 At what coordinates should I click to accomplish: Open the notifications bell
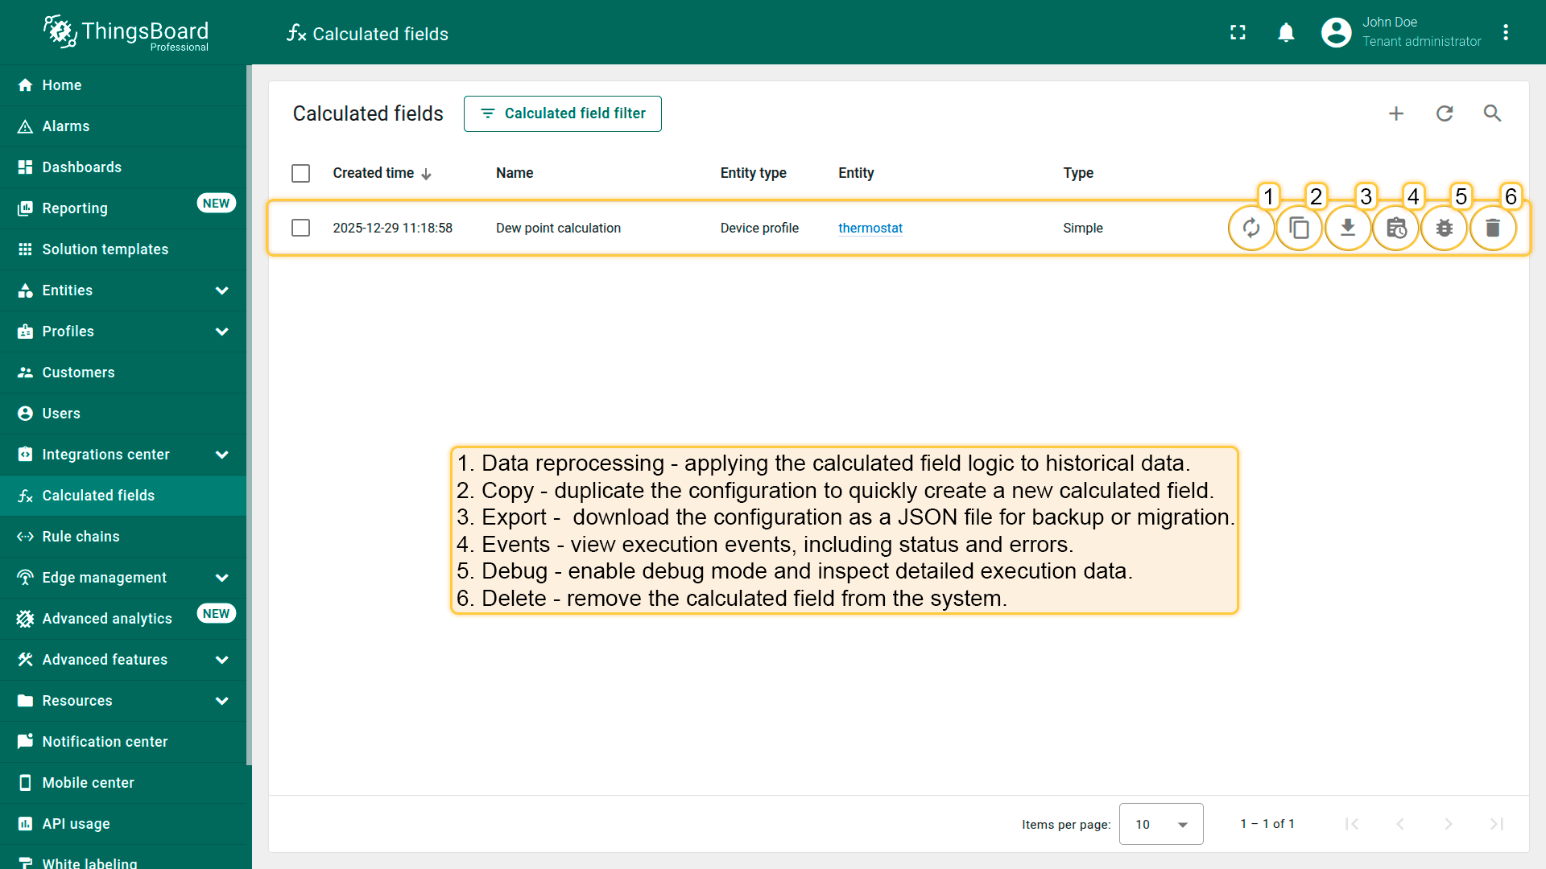(1286, 32)
